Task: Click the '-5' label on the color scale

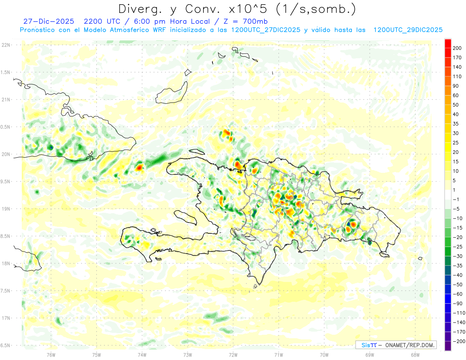Action: click(457, 209)
